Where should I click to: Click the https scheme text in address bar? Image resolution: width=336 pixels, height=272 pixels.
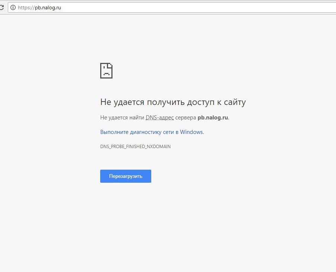point(24,7)
